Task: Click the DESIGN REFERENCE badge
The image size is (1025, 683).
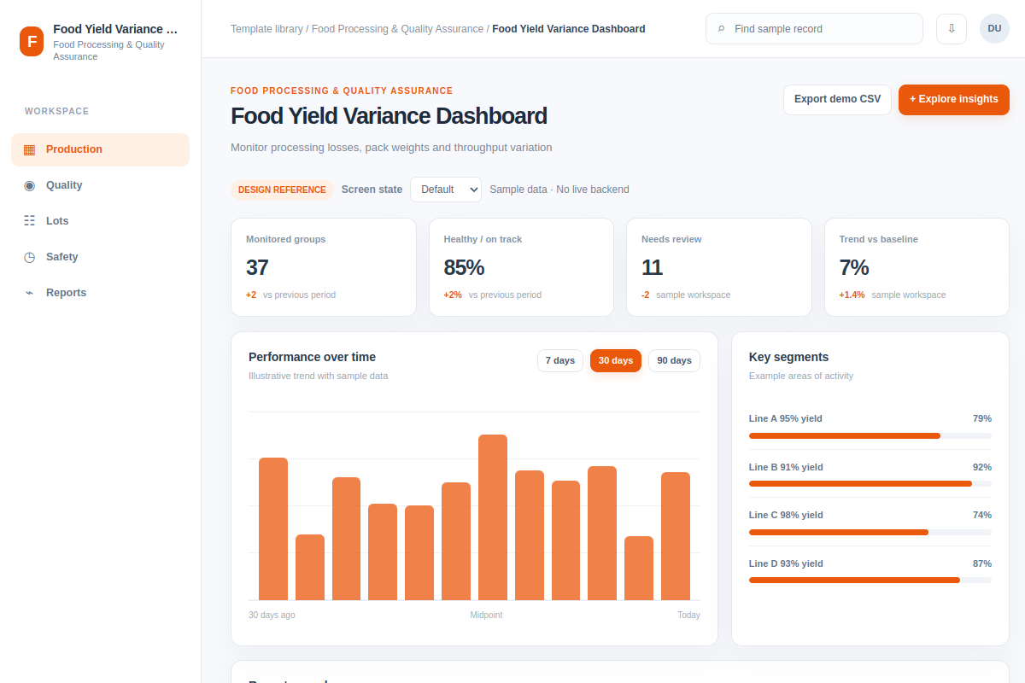Action: pyautogui.click(x=282, y=190)
